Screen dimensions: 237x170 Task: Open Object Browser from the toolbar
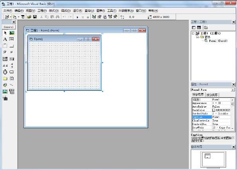[110, 17]
